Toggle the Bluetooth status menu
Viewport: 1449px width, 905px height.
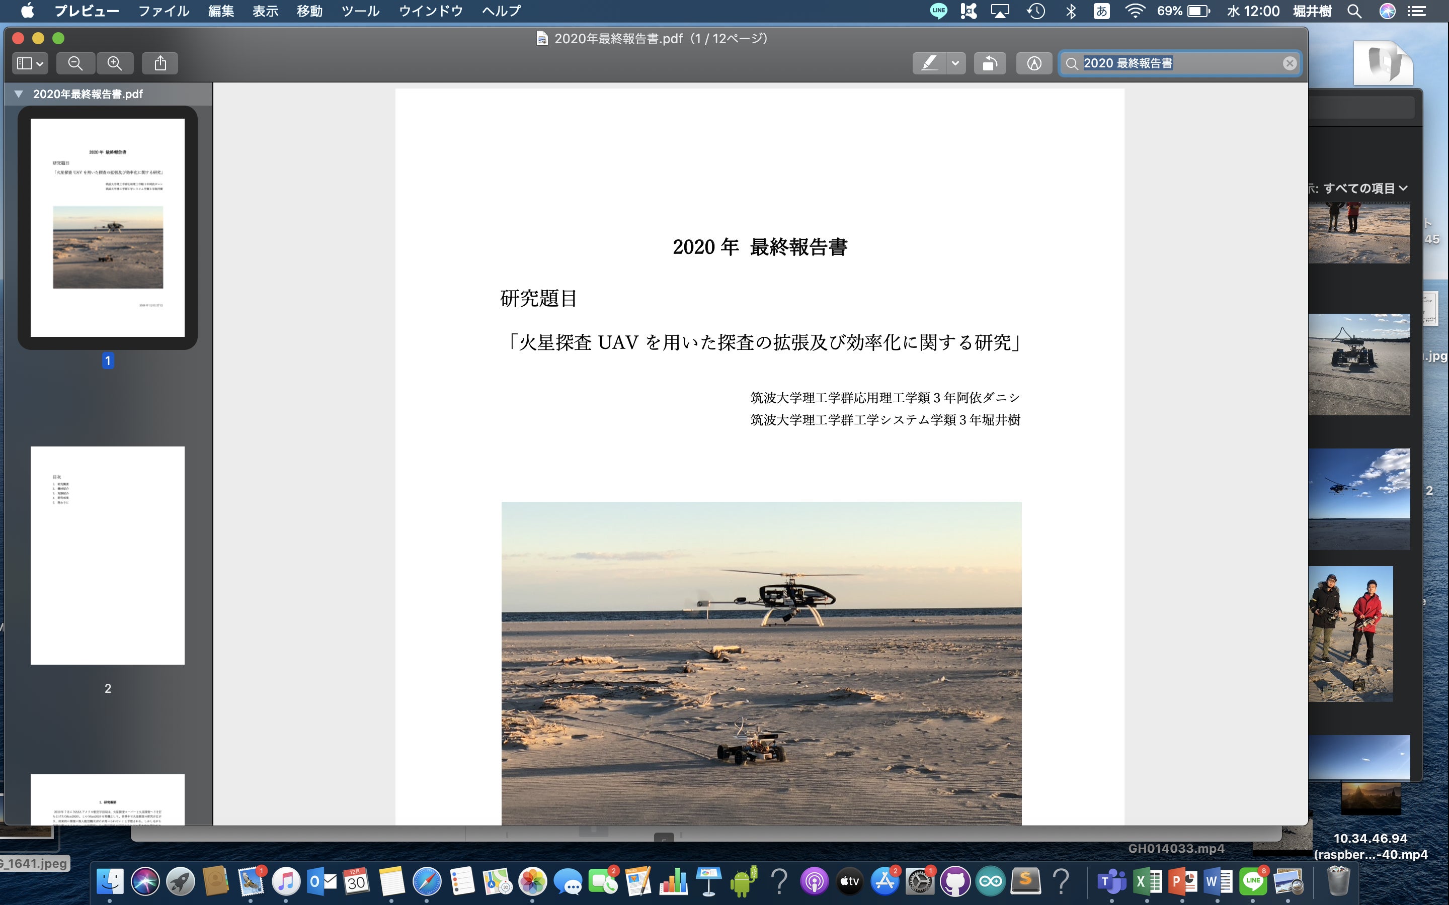pyautogui.click(x=1071, y=11)
